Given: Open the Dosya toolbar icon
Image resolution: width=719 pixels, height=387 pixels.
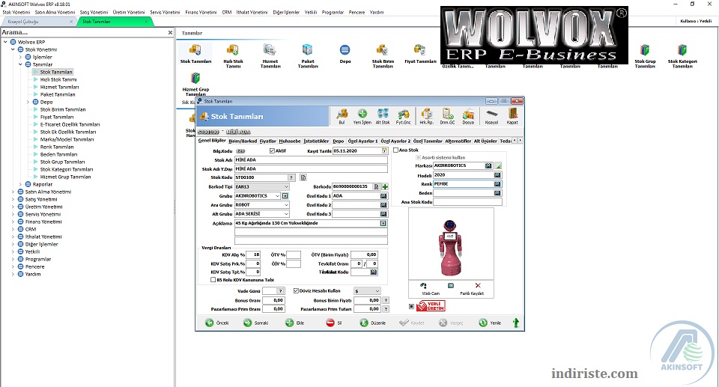Looking at the screenshot, I should point(468,117).
